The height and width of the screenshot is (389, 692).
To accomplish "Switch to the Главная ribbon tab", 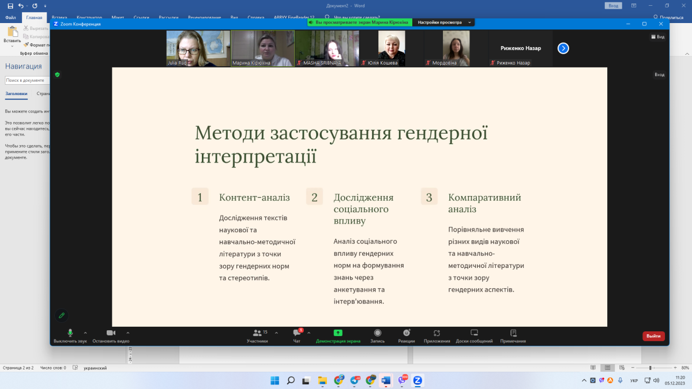I will click(x=34, y=18).
